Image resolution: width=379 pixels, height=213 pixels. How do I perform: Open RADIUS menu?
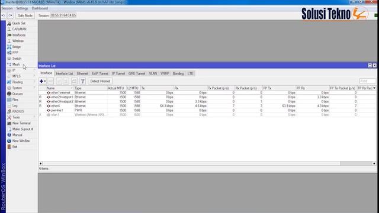click(x=18, y=111)
